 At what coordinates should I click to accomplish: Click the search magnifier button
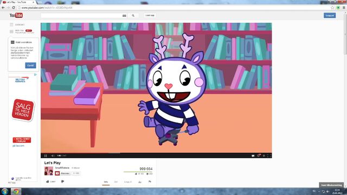click(133, 16)
